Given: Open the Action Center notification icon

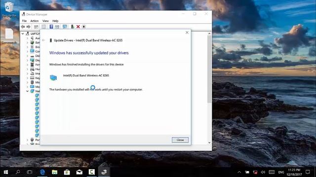Looking at the screenshot, I should point(308,172).
